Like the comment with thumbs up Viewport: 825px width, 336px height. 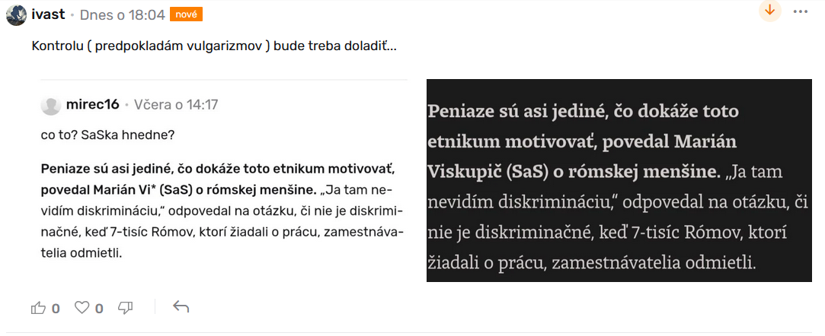tap(38, 308)
